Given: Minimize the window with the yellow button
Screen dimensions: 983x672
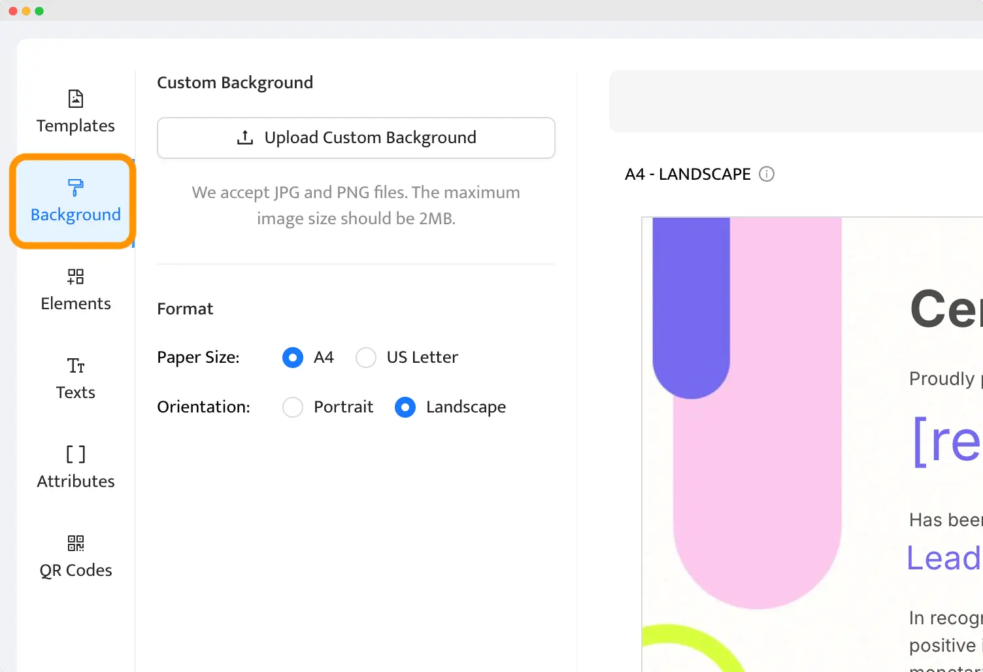Looking at the screenshot, I should point(26,11).
